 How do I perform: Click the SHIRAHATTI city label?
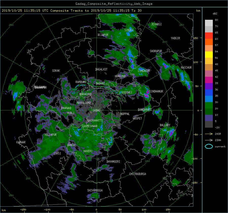95,121
